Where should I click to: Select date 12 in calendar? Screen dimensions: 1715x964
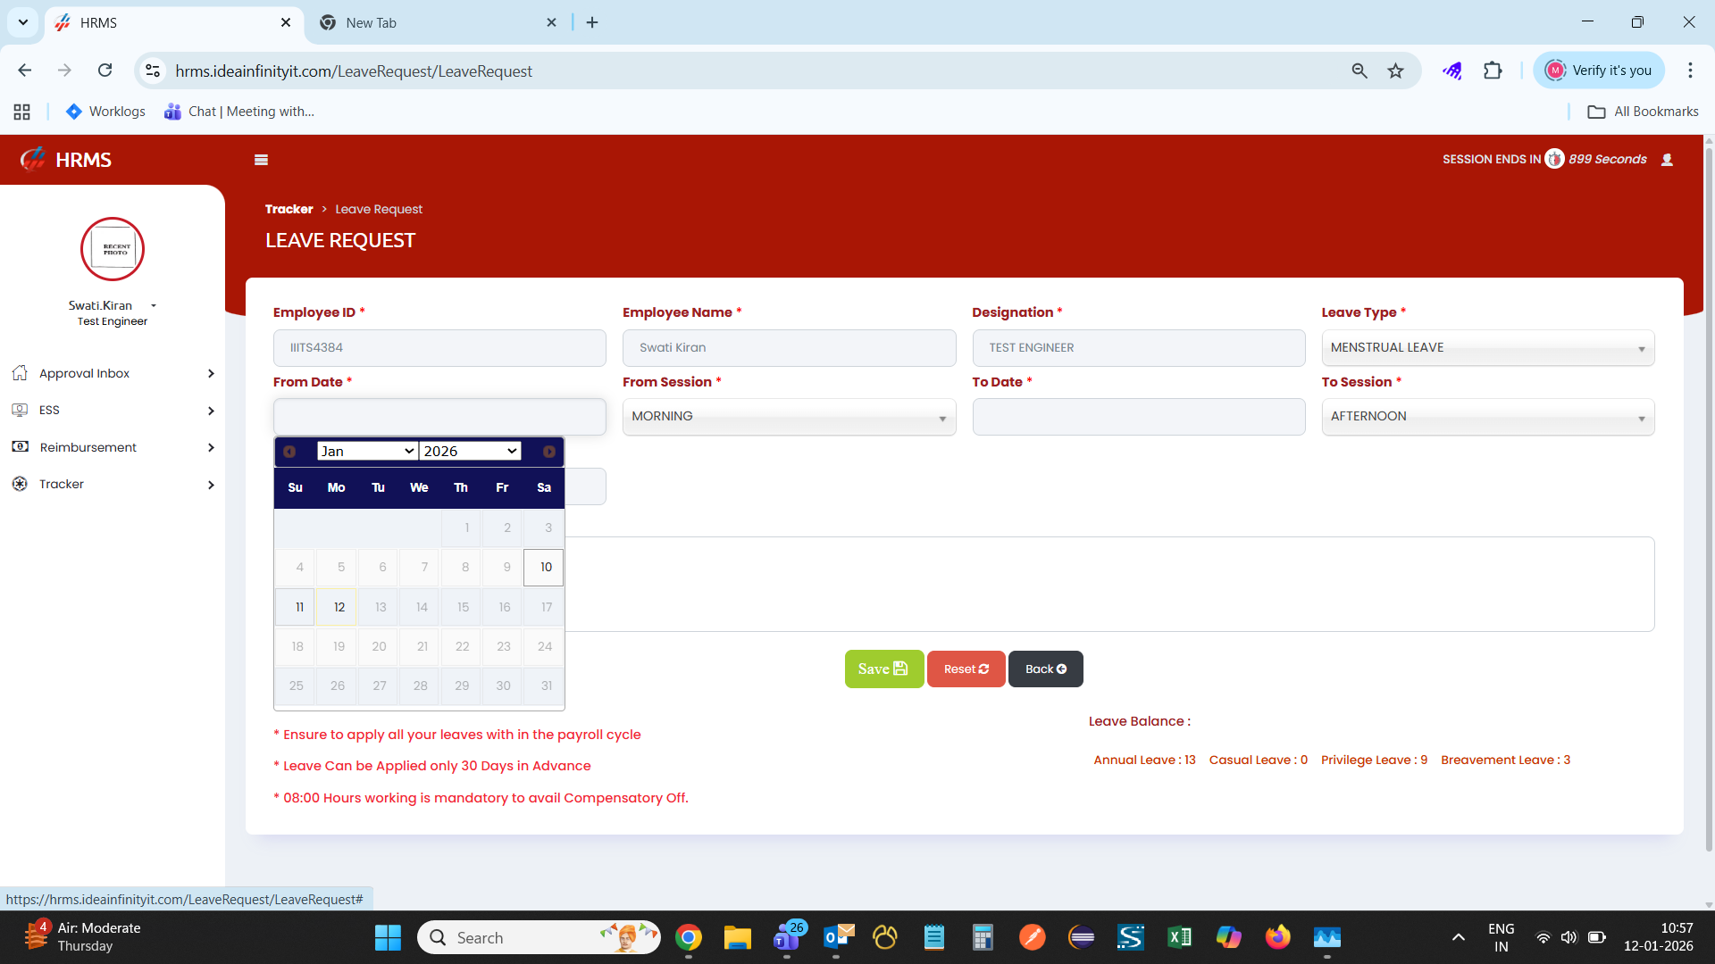(x=339, y=607)
